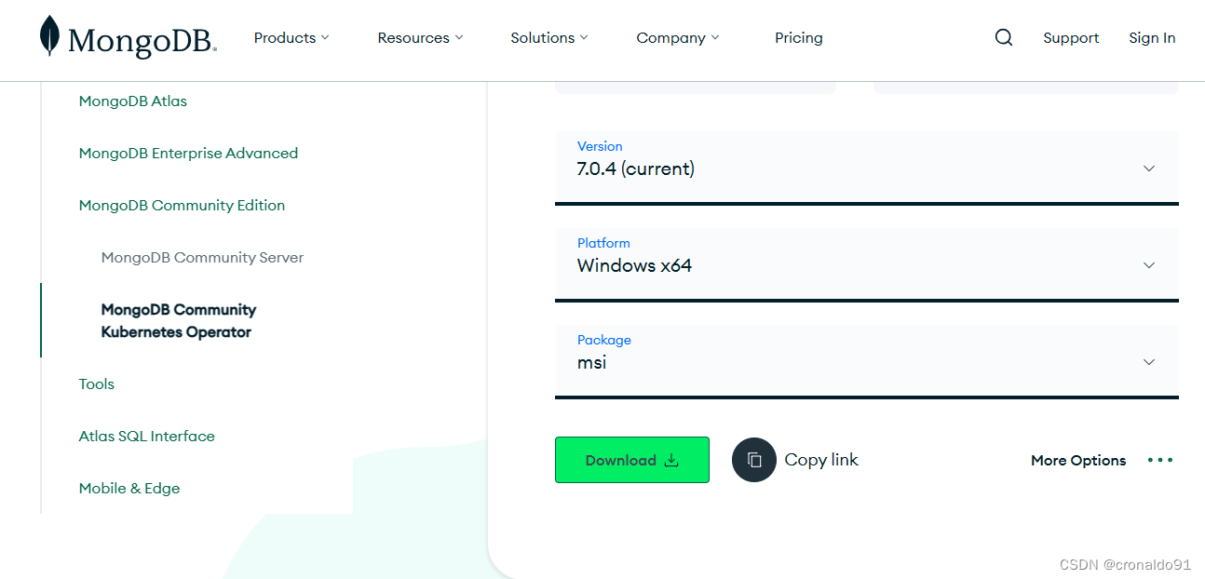Open MongoDB Community Kubernetes Operator item
The width and height of the screenshot is (1205, 579).
tap(179, 320)
